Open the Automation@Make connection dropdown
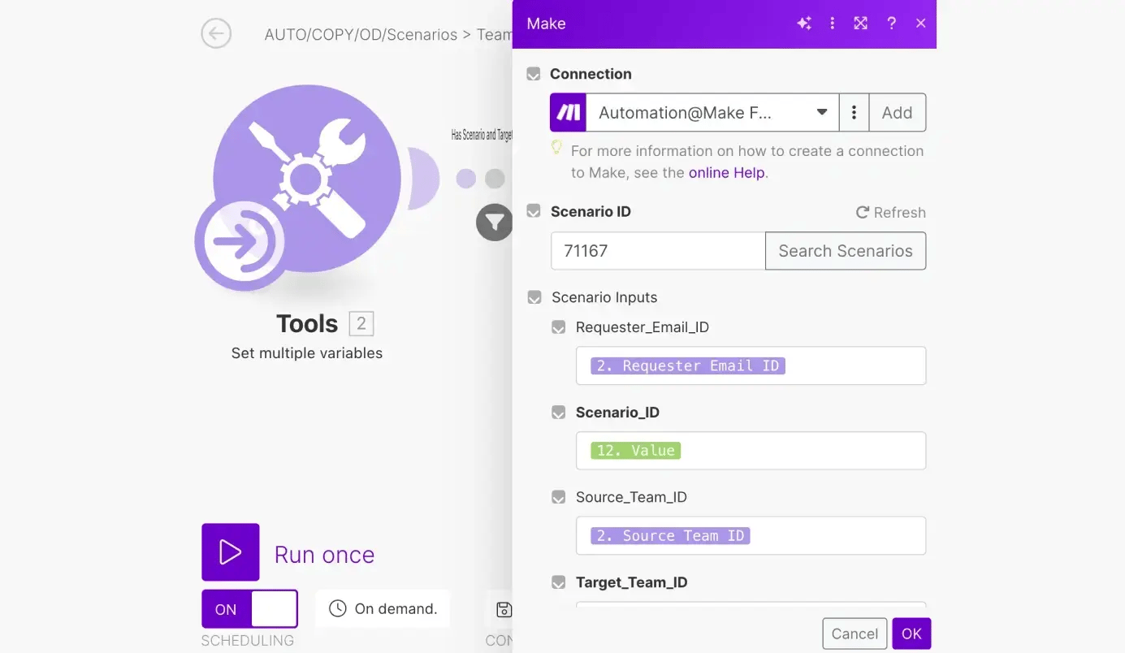The width and height of the screenshot is (1125, 653). pos(712,113)
